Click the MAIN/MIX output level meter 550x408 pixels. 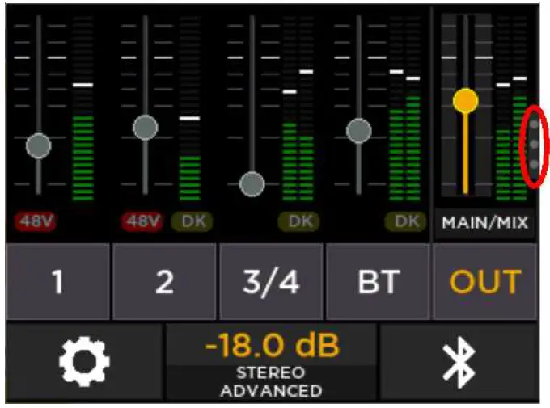pos(511,108)
